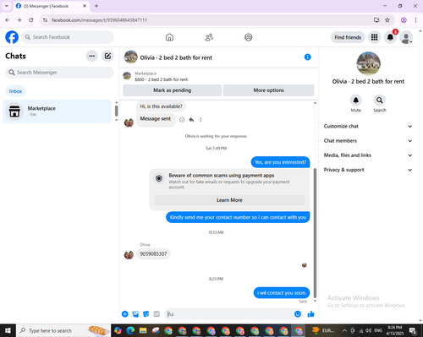Open the tab search dropdown arrow
The image size is (423, 337).
[x=7, y=6]
